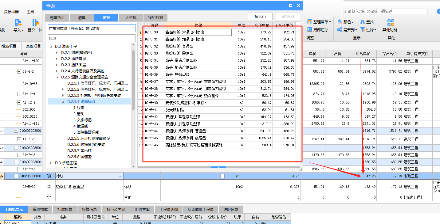Image resolution: width=440 pixels, height=224 pixels.
Task: Click the D2-5-32 code cell in the main grid
Action: click(29, 187)
